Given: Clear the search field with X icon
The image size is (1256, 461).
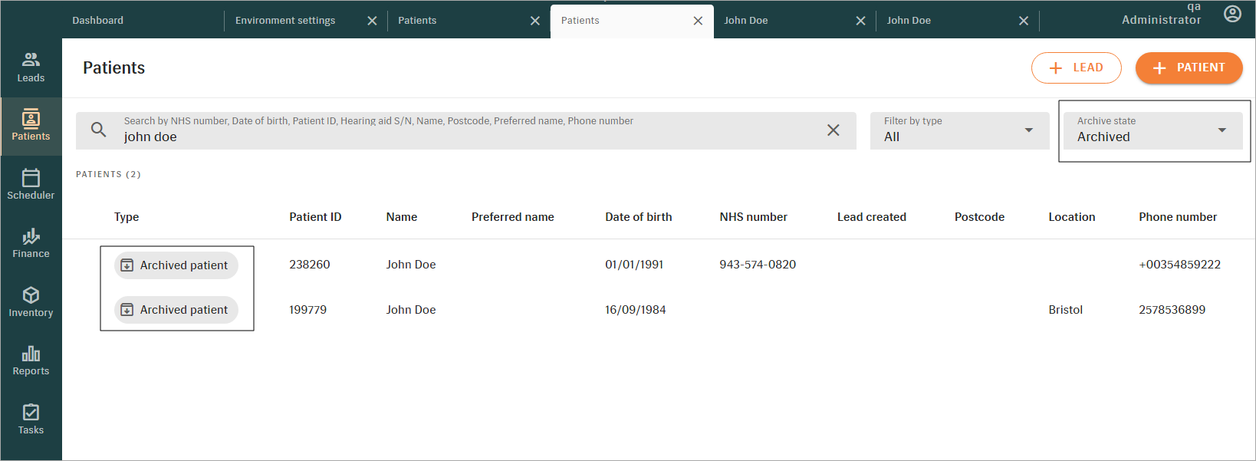Looking at the screenshot, I should tap(833, 130).
